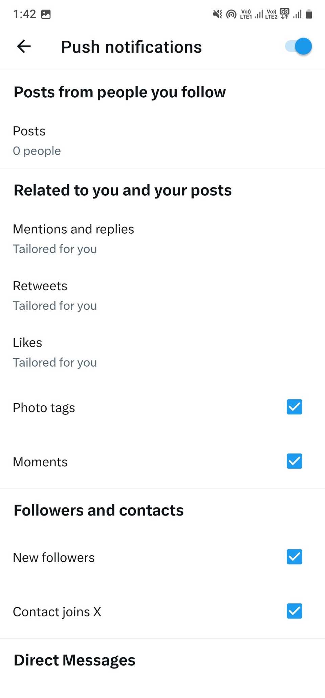
Task: Uncheck New followers notifications
Action: (x=294, y=557)
